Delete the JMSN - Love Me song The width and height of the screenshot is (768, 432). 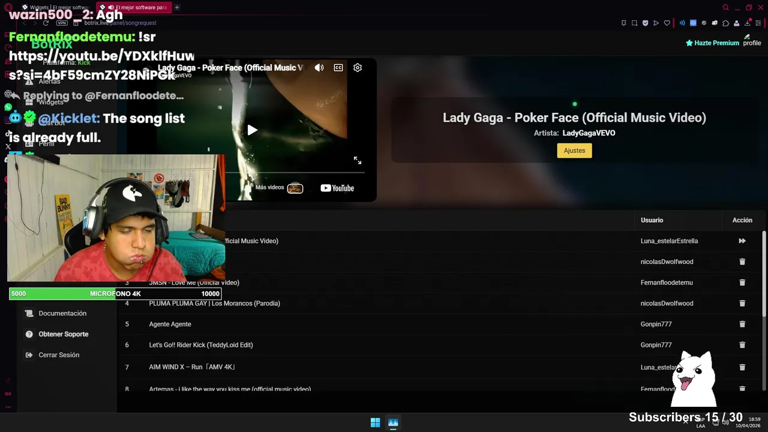(x=742, y=283)
